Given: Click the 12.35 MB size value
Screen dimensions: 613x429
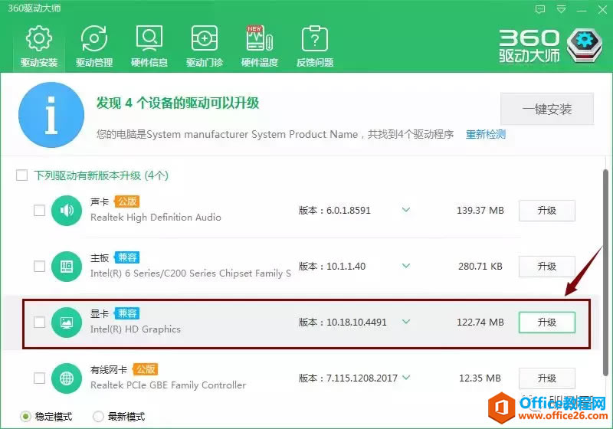Looking at the screenshot, I should point(480,378).
